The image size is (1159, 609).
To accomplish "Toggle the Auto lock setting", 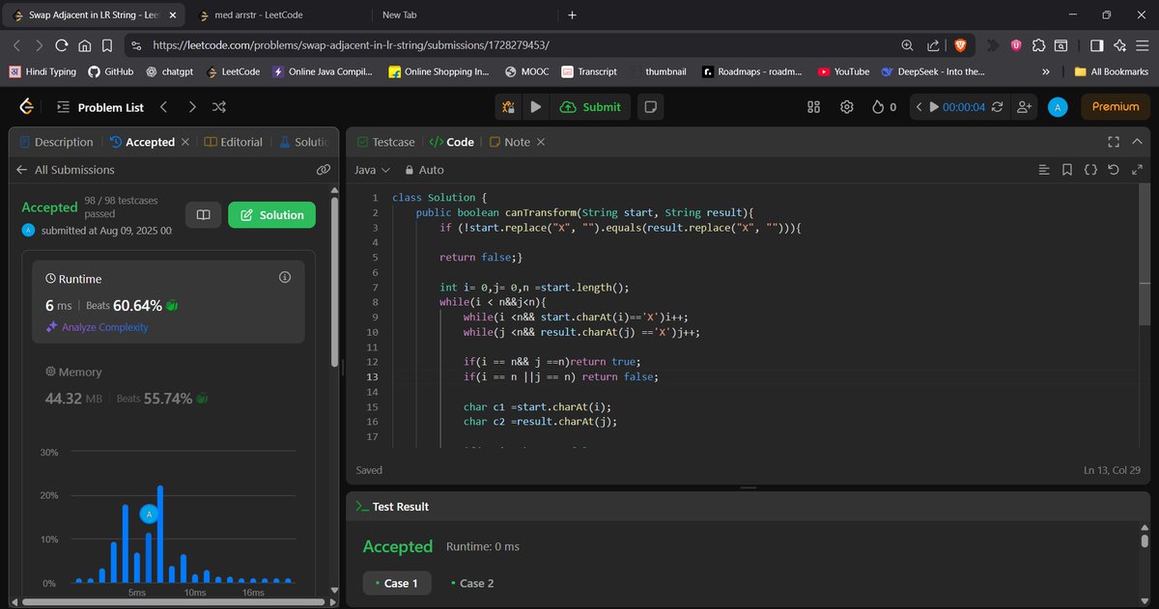I will 423,170.
